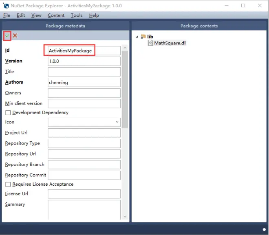Click the Package contents panel header

[199, 26]
